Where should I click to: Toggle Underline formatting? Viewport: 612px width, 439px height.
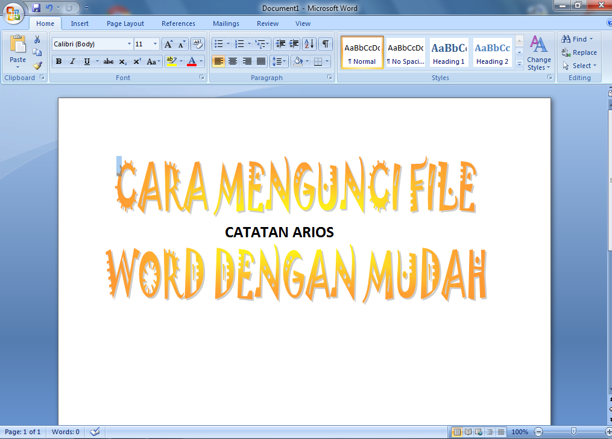[87, 61]
